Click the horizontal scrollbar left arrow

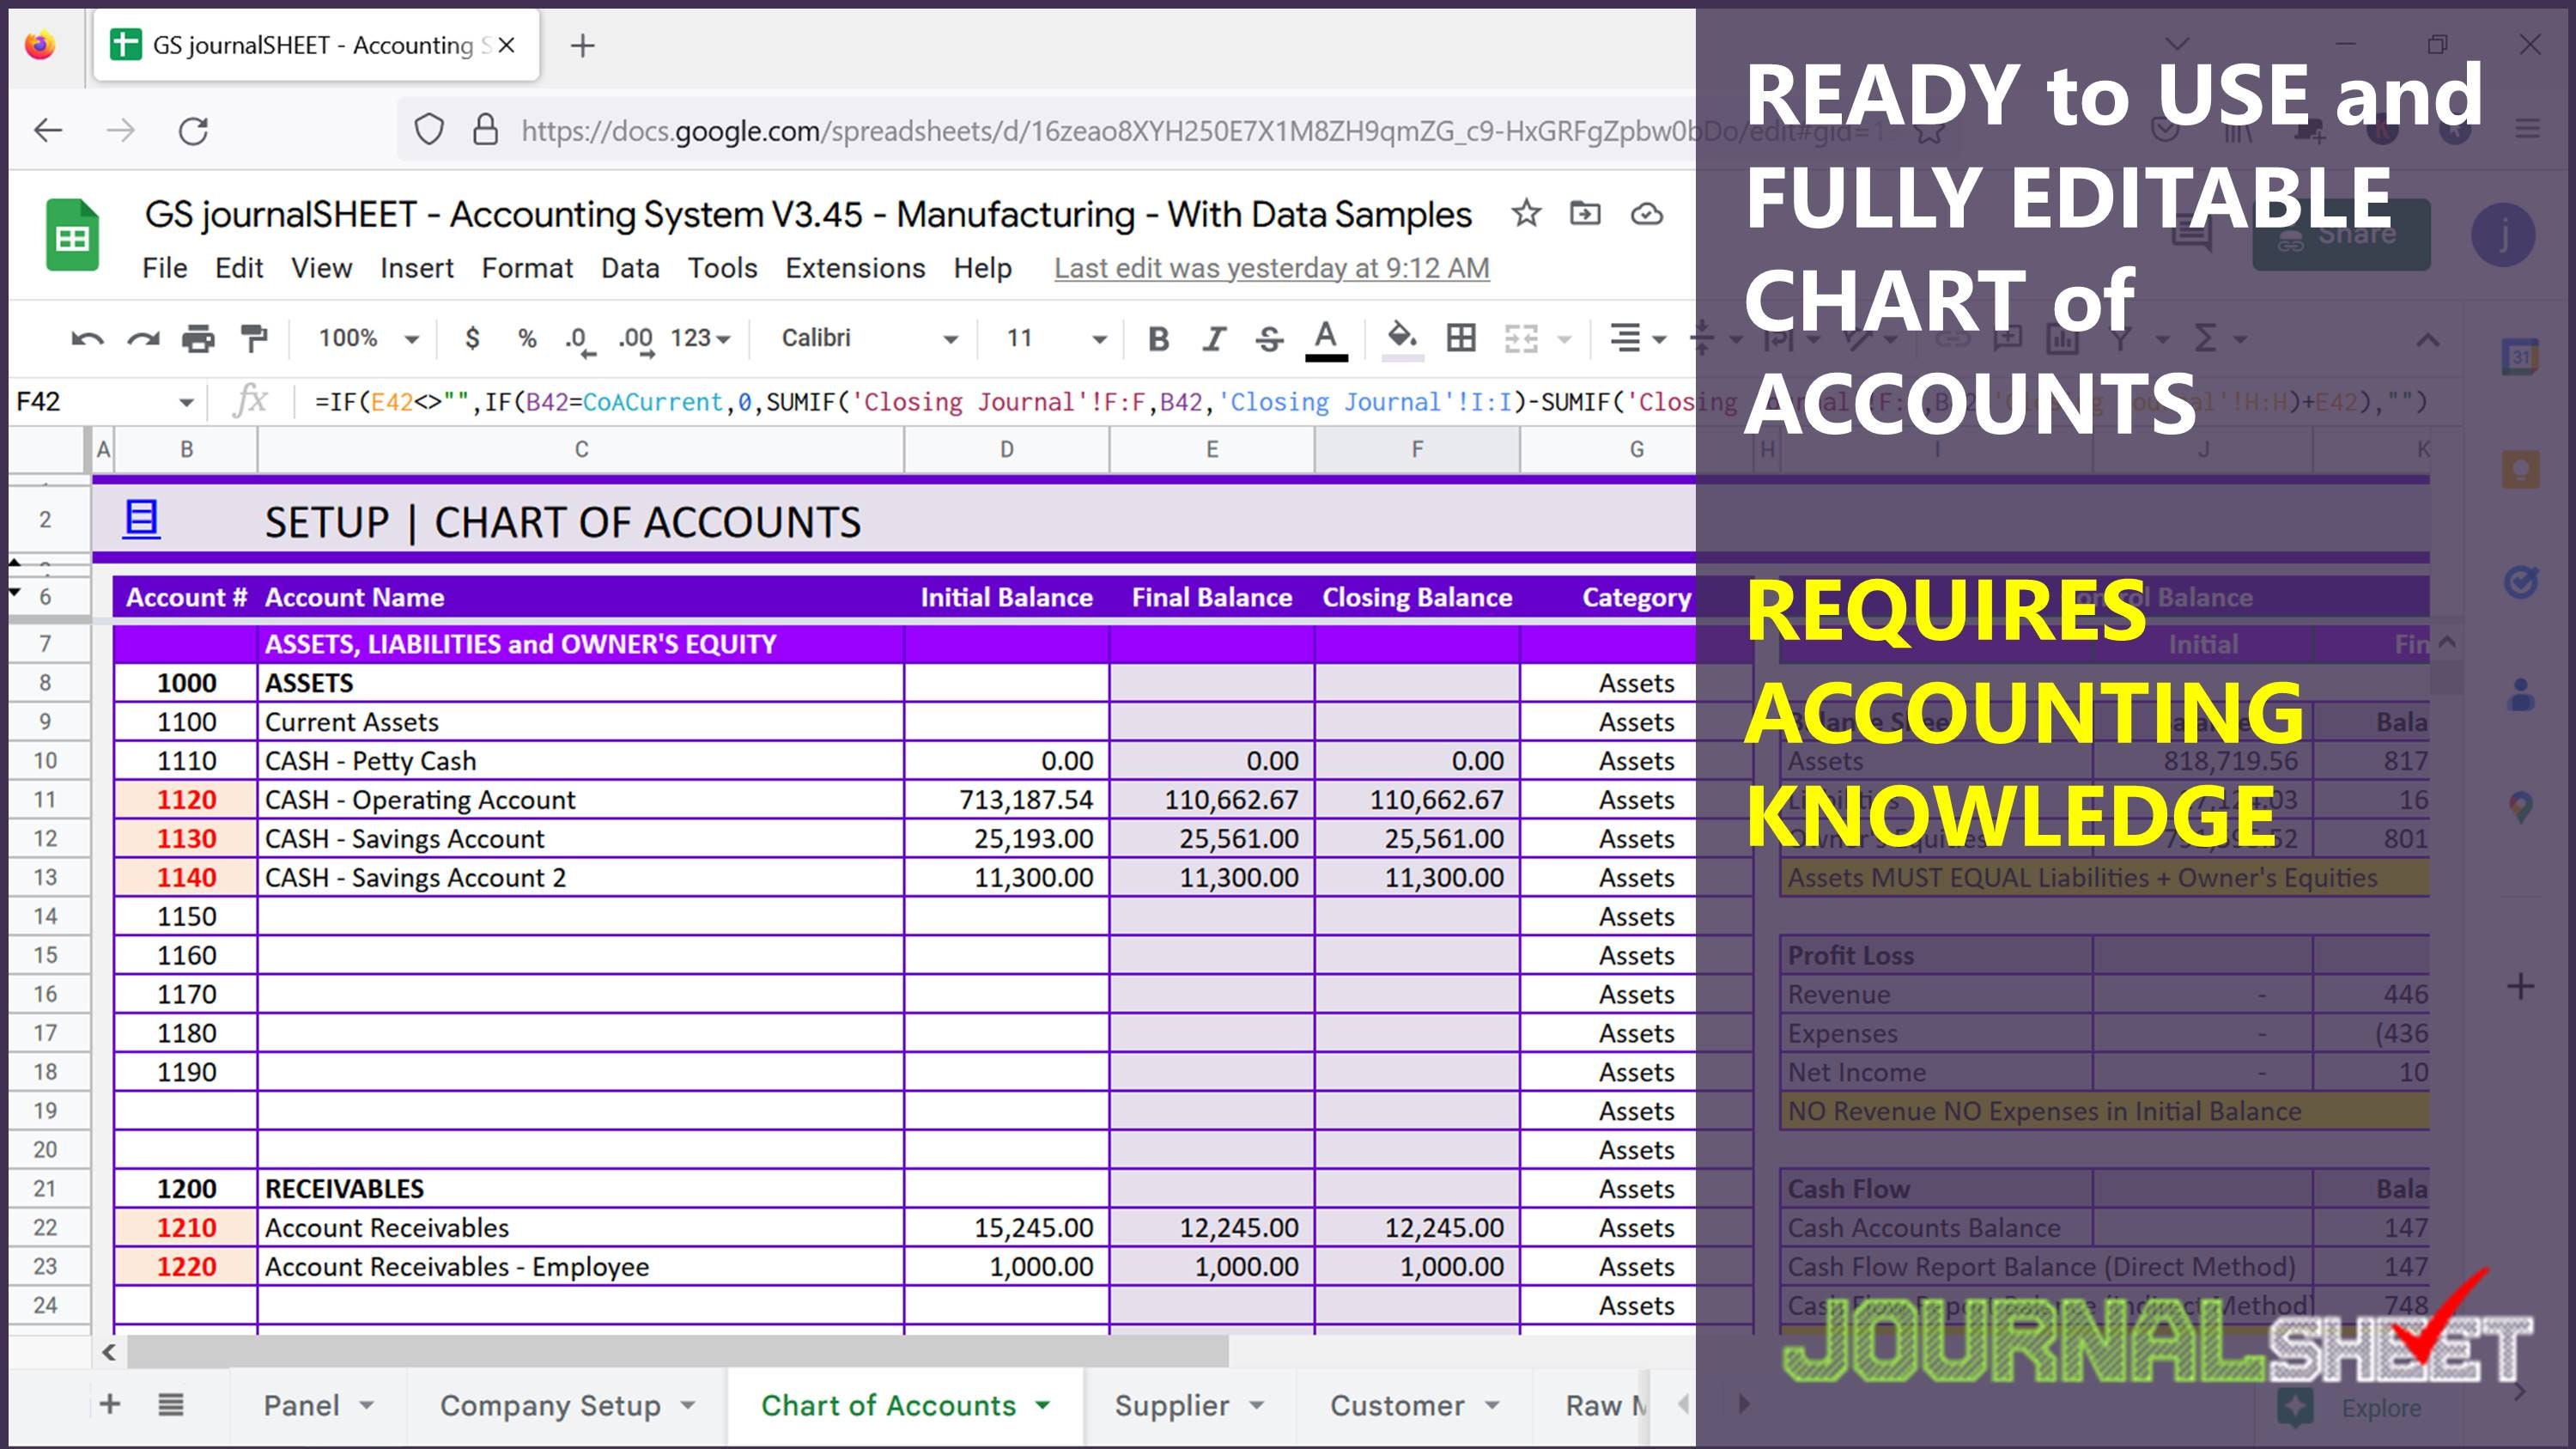[108, 1352]
